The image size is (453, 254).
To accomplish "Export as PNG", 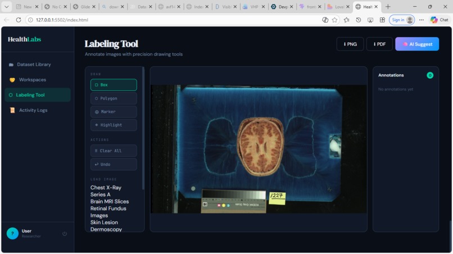I will tap(350, 44).
